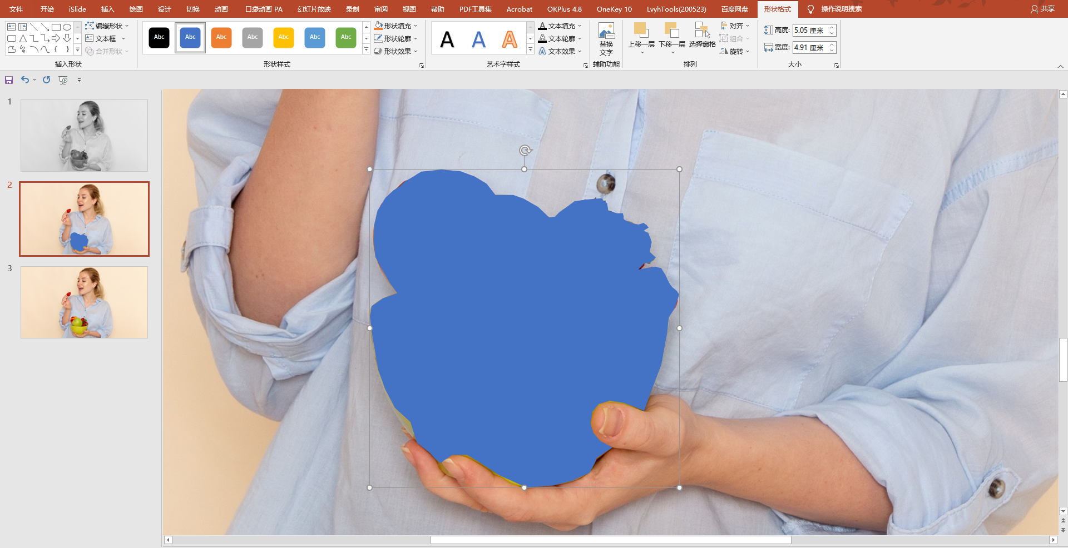Open the 形状轮廓 outline dropdown
The width and height of the screenshot is (1068, 548).
395,38
